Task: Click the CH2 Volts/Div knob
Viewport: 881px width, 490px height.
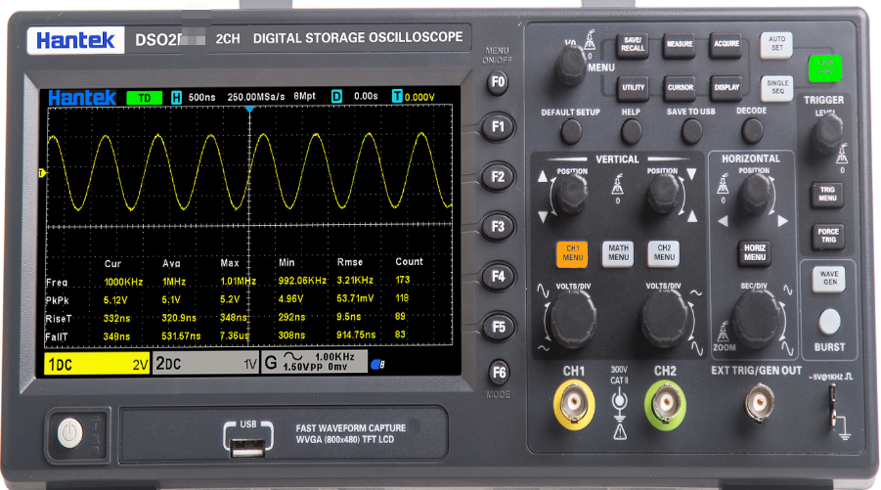Action: pos(665,319)
